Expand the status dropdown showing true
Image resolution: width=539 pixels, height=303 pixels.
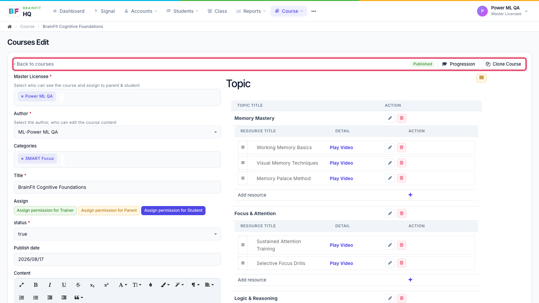point(117,234)
